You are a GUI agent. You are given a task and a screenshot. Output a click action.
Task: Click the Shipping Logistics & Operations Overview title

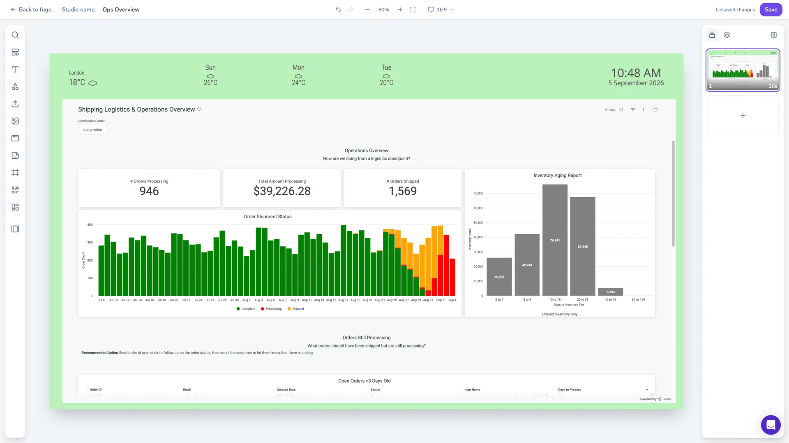pyautogui.click(x=136, y=110)
